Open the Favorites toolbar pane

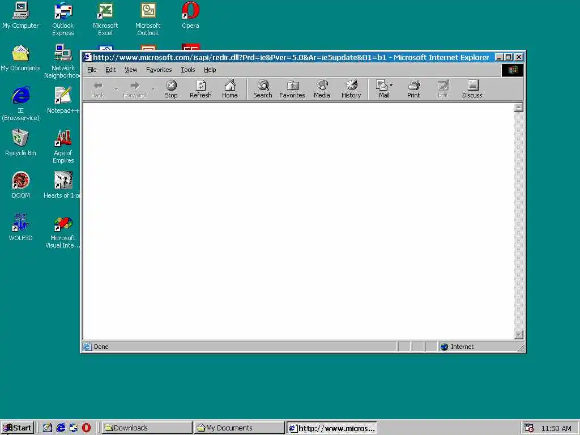(x=292, y=89)
